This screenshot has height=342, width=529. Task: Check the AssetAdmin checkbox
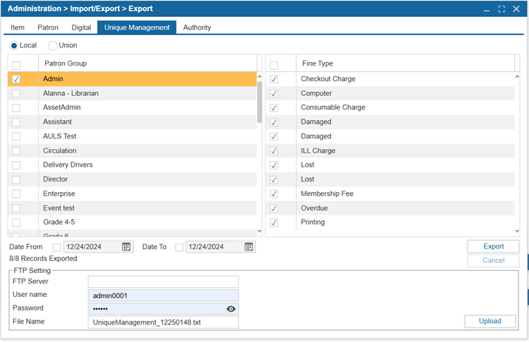pos(16,108)
